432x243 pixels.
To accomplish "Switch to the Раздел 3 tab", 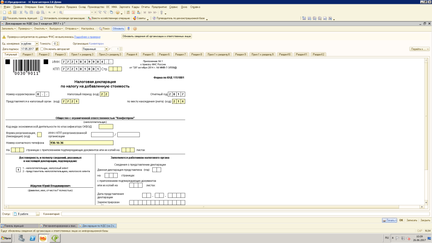I will click(x=60, y=54).
